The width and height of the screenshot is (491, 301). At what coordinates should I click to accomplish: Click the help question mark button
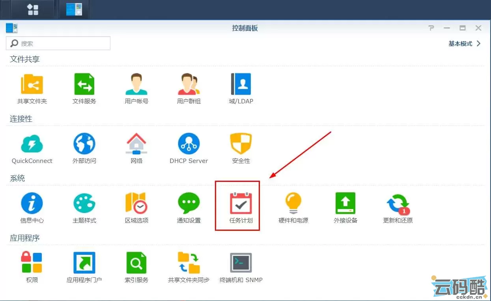[431, 28]
